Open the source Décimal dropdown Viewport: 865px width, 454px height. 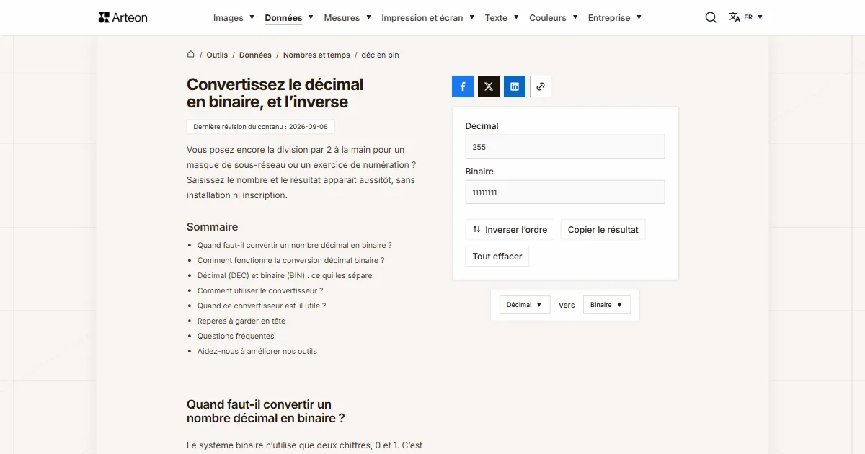pyautogui.click(x=525, y=305)
